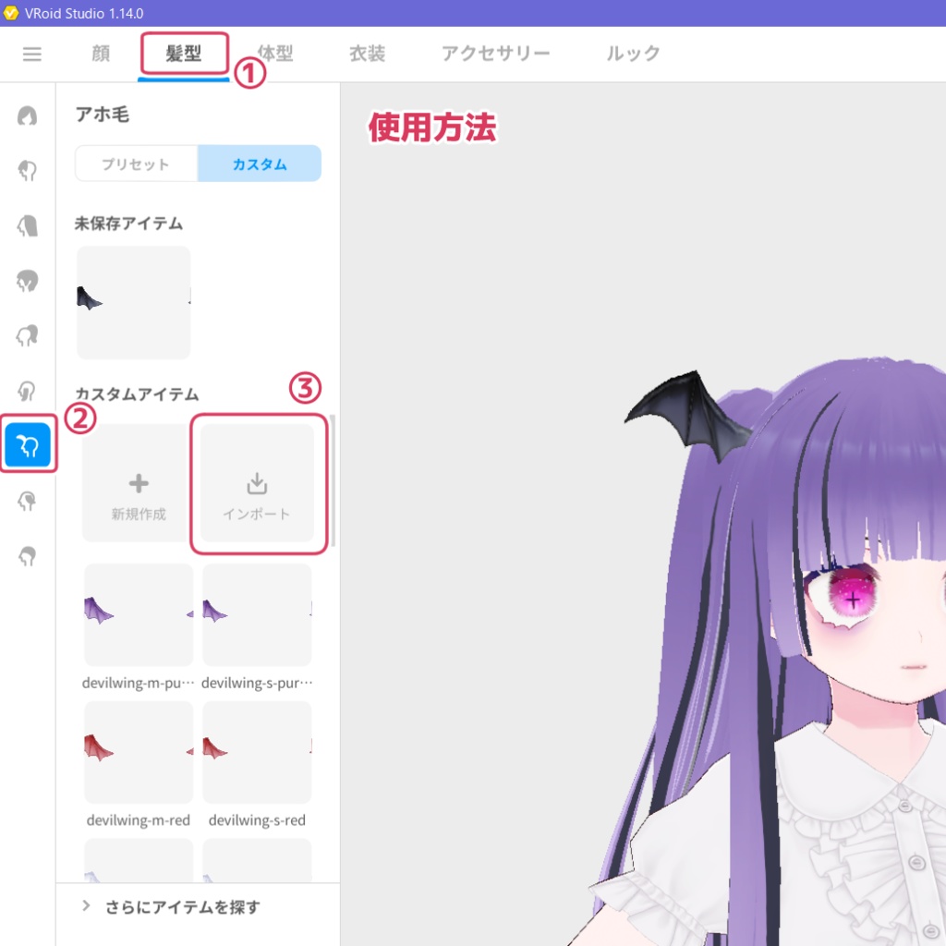Select the topmost full hairstyle category icon
Image resolution: width=946 pixels, height=946 pixels.
(x=28, y=115)
